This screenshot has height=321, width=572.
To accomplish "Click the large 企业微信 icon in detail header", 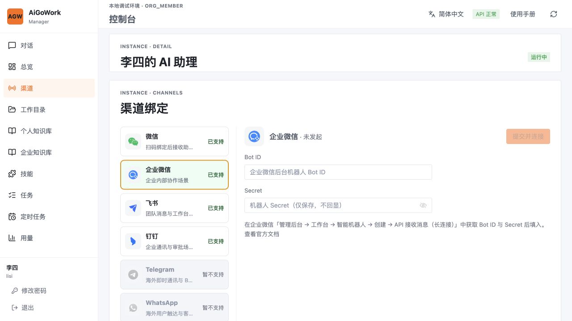I will point(254,136).
